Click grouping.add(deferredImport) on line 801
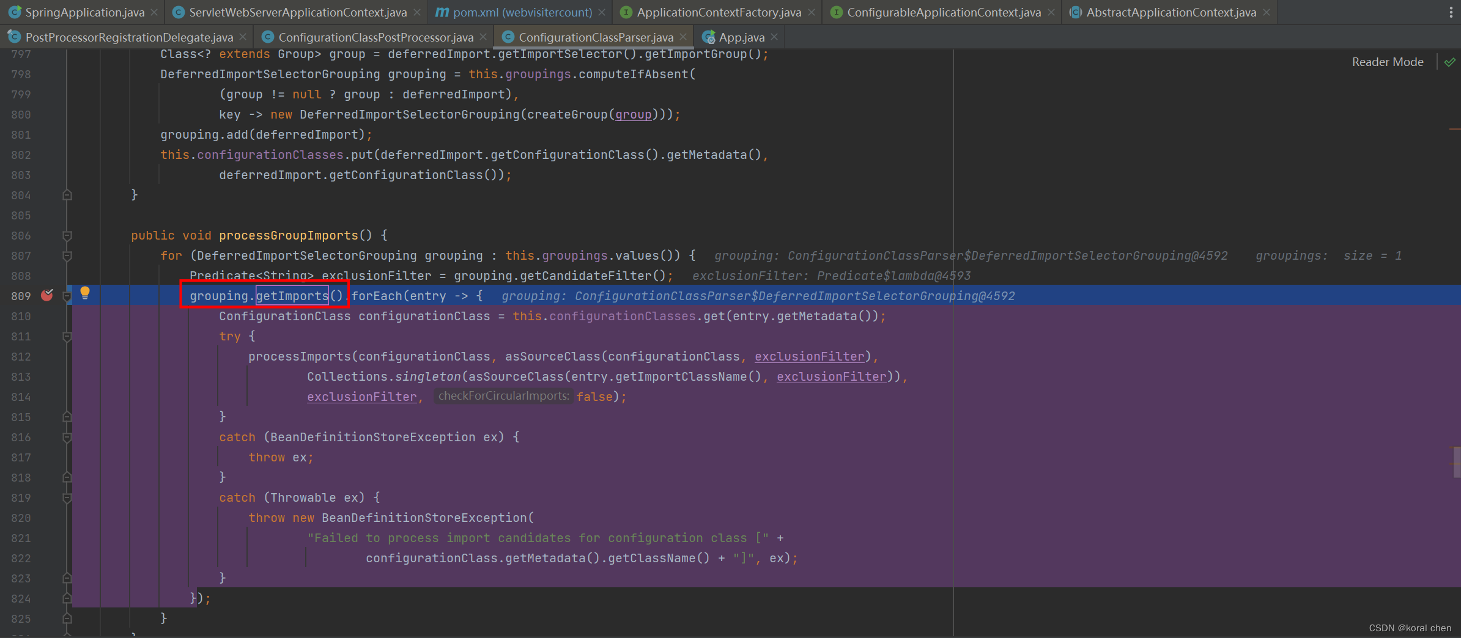The image size is (1461, 638). pos(262,135)
